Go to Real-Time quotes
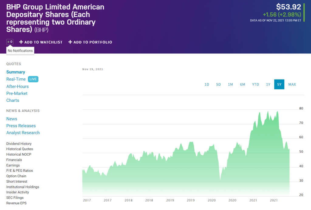The width and height of the screenshot is (311, 210). coord(16,79)
